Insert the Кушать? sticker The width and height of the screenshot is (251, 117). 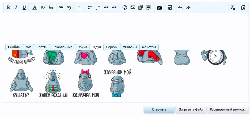click(21, 83)
